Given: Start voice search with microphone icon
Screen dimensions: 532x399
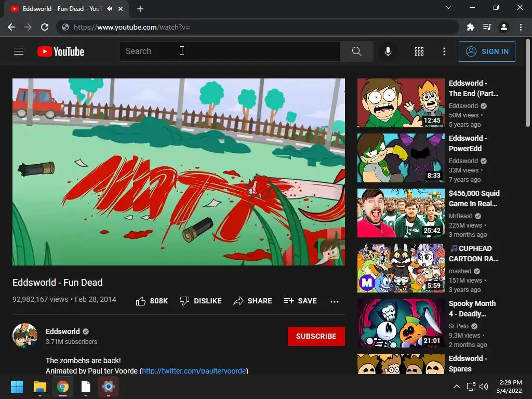Looking at the screenshot, I should [x=388, y=51].
